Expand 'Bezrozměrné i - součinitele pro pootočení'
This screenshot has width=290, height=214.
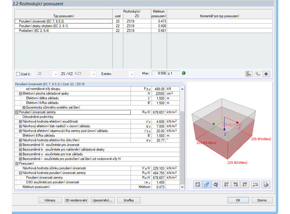coord(20,159)
